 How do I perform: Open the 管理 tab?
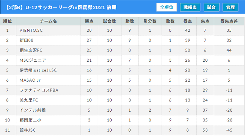(230, 7)
